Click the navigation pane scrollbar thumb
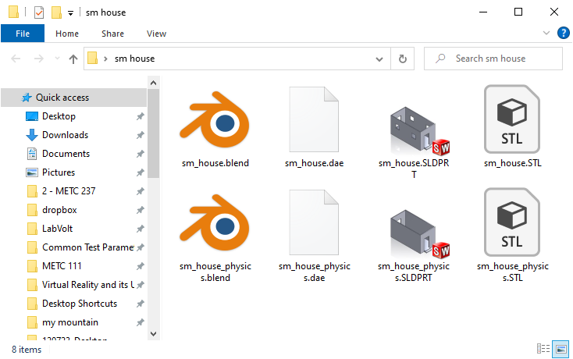 pos(154,133)
